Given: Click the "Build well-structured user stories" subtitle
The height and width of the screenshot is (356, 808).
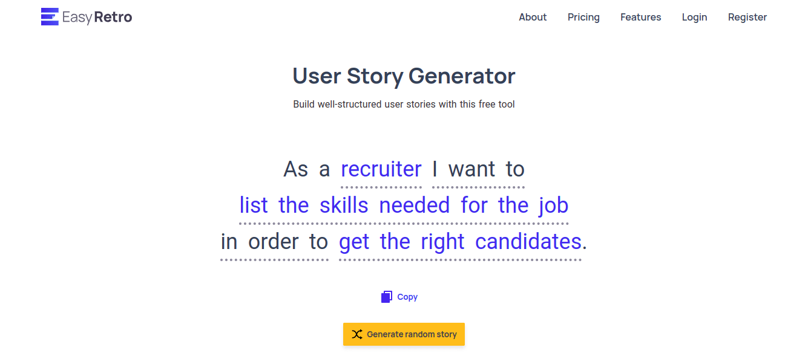Looking at the screenshot, I should [404, 104].
